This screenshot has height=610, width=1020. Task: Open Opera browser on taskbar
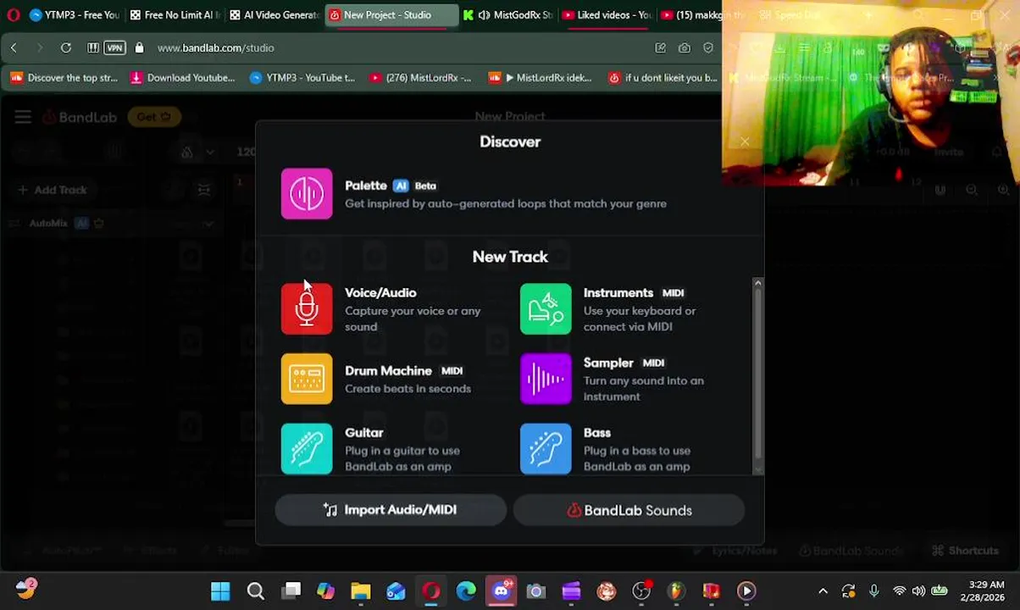(x=431, y=591)
